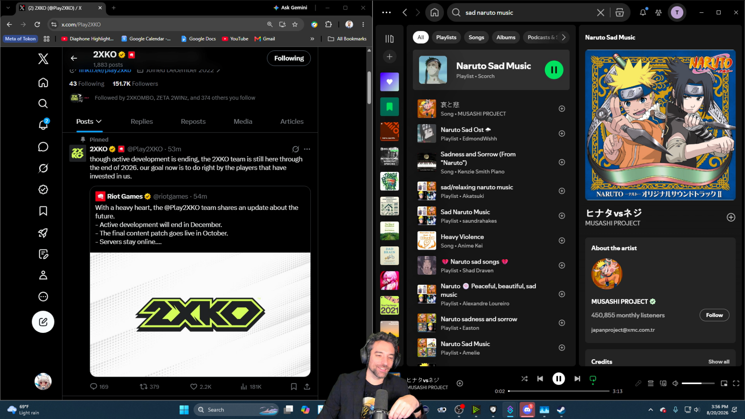Switch to Articles tab on 2XKO profile
The height and width of the screenshot is (419, 745).
(292, 121)
